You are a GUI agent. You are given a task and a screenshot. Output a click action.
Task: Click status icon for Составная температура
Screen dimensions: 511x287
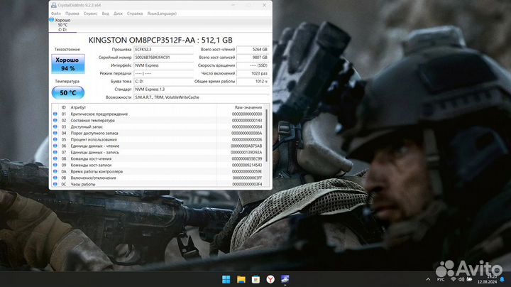point(55,120)
